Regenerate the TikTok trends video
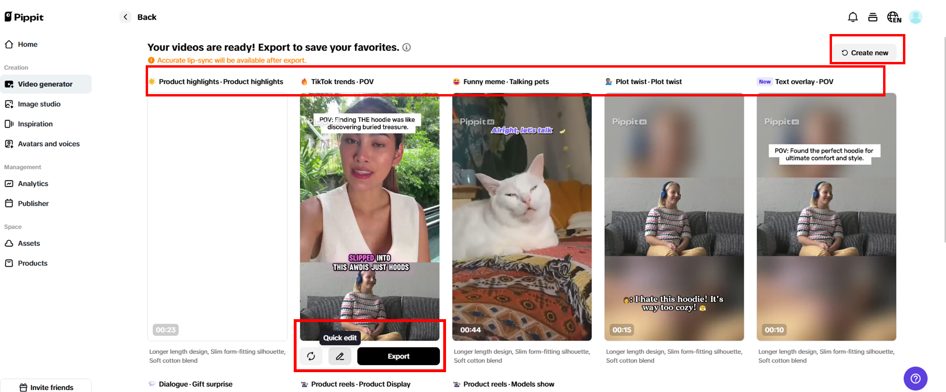Screen dimensions: 946x392 (x=311, y=356)
